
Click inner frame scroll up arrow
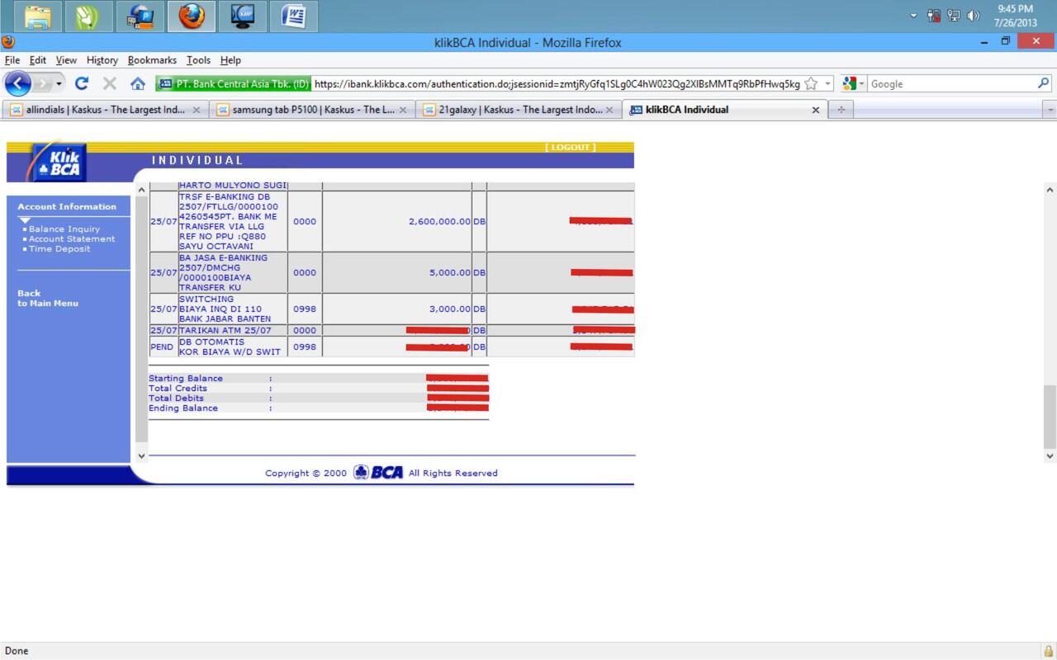(x=141, y=191)
